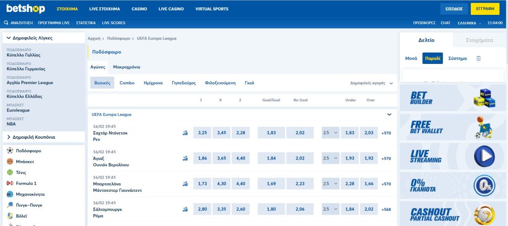
Task: Open the CASINO section
Action: click(139, 9)
